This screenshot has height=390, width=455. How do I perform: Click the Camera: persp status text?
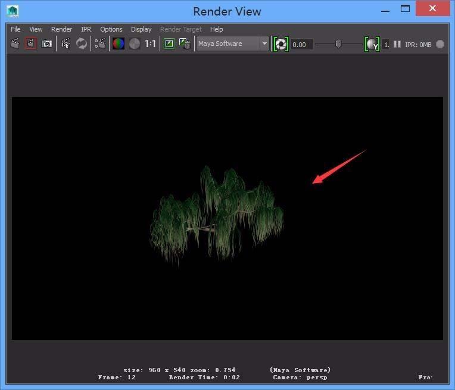(300, 377)
